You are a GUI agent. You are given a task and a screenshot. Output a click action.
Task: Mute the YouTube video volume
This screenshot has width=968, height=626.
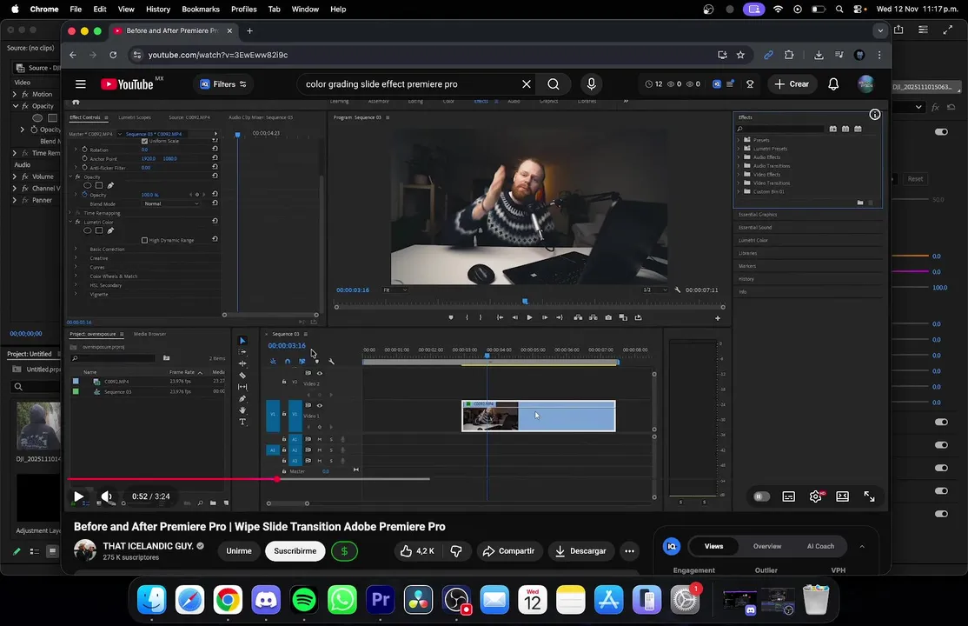pyautogui.click(x=107, y=496)
